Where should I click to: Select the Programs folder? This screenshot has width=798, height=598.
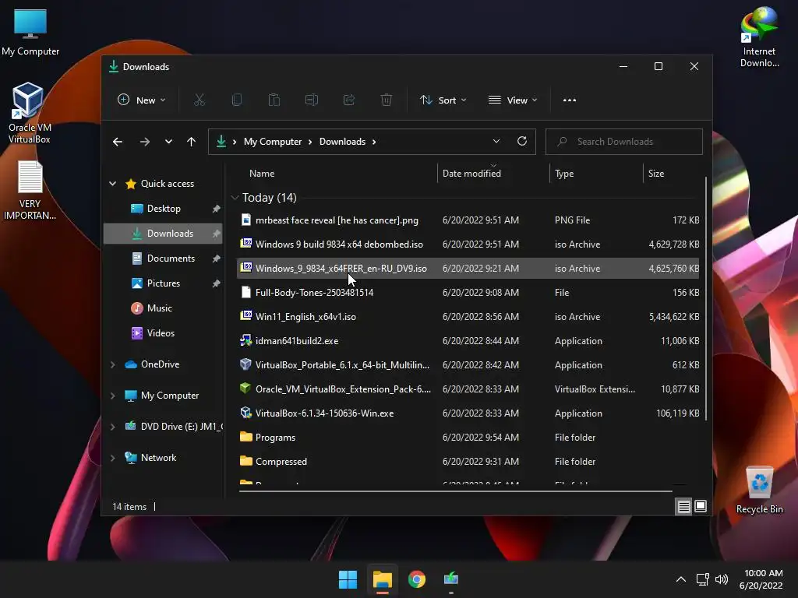[x=468, y=438]
